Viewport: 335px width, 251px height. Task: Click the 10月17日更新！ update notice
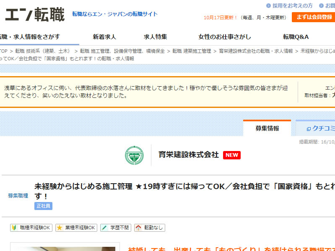[220, 18]
